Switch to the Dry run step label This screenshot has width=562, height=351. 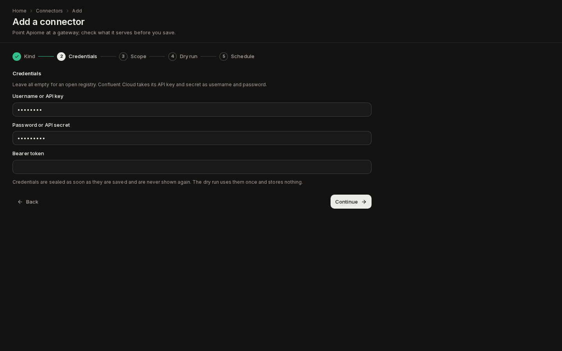[x=189, y=57]
